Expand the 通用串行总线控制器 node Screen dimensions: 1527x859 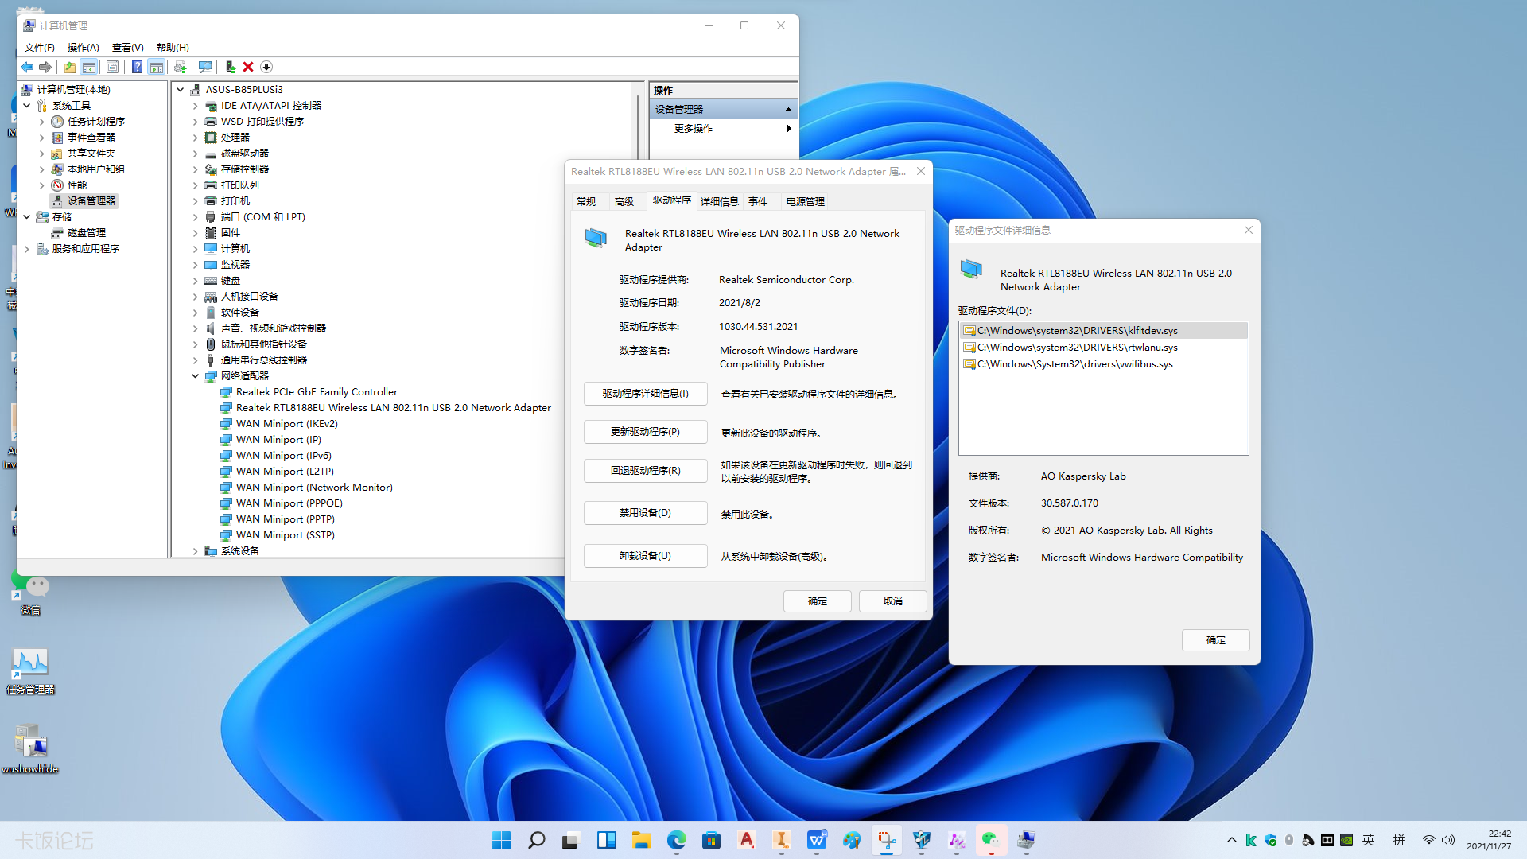pyautogui.click(x=195, y=360)
